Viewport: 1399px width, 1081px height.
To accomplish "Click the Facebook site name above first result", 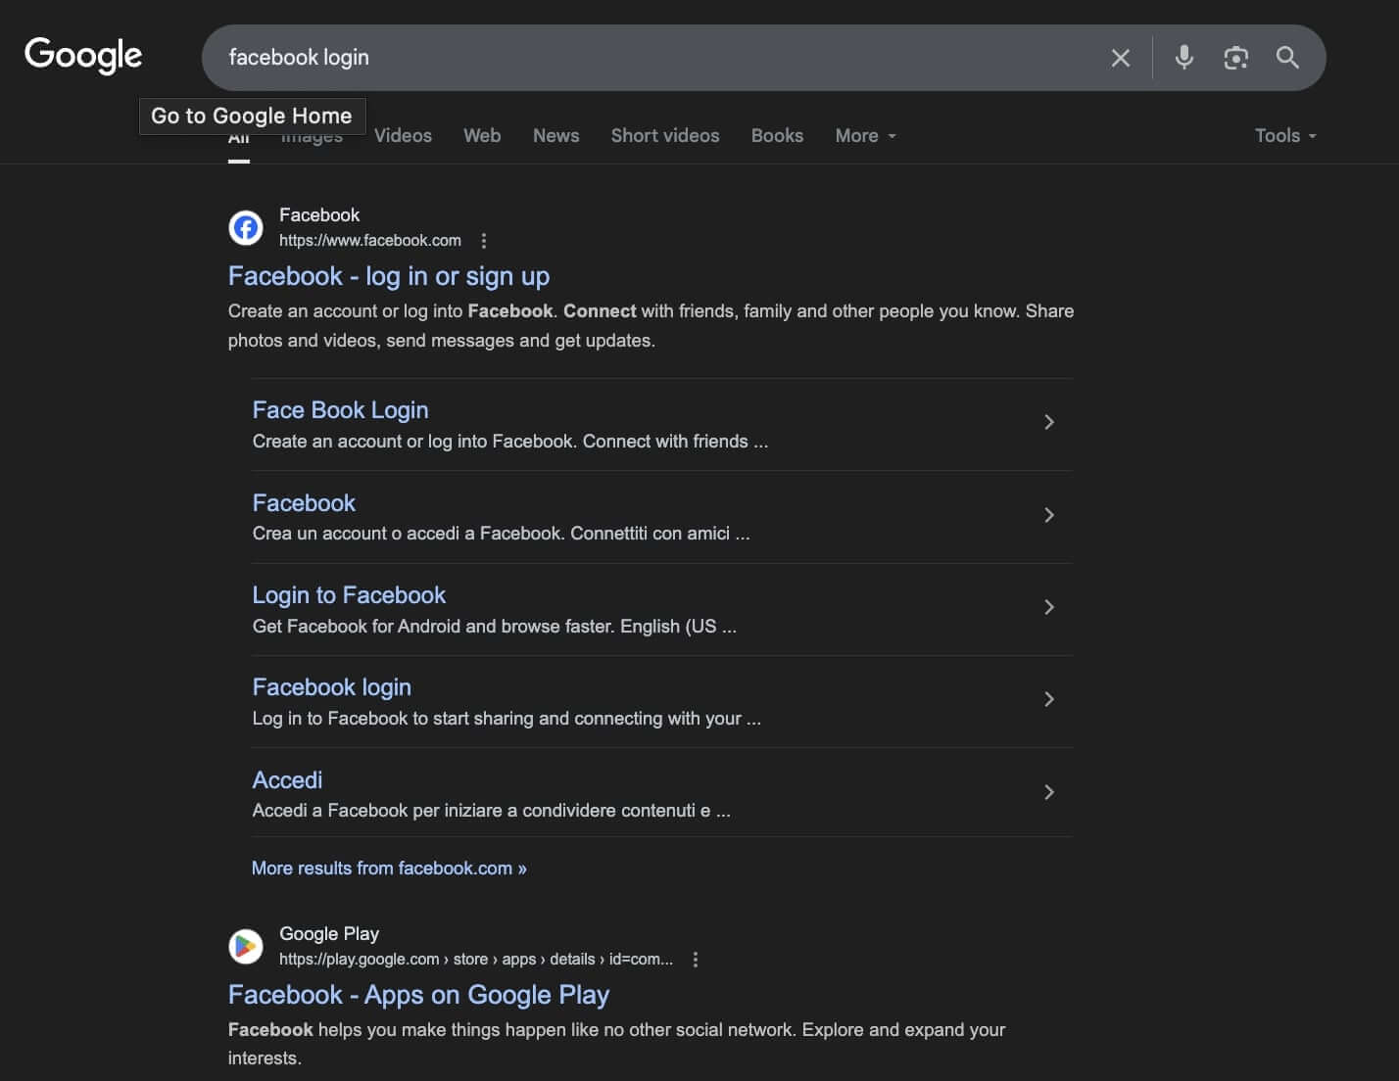I will [x=319, y=215].
